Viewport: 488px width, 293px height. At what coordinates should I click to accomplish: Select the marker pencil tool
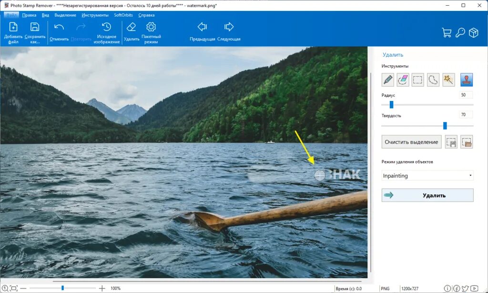[x=388, y=80]
